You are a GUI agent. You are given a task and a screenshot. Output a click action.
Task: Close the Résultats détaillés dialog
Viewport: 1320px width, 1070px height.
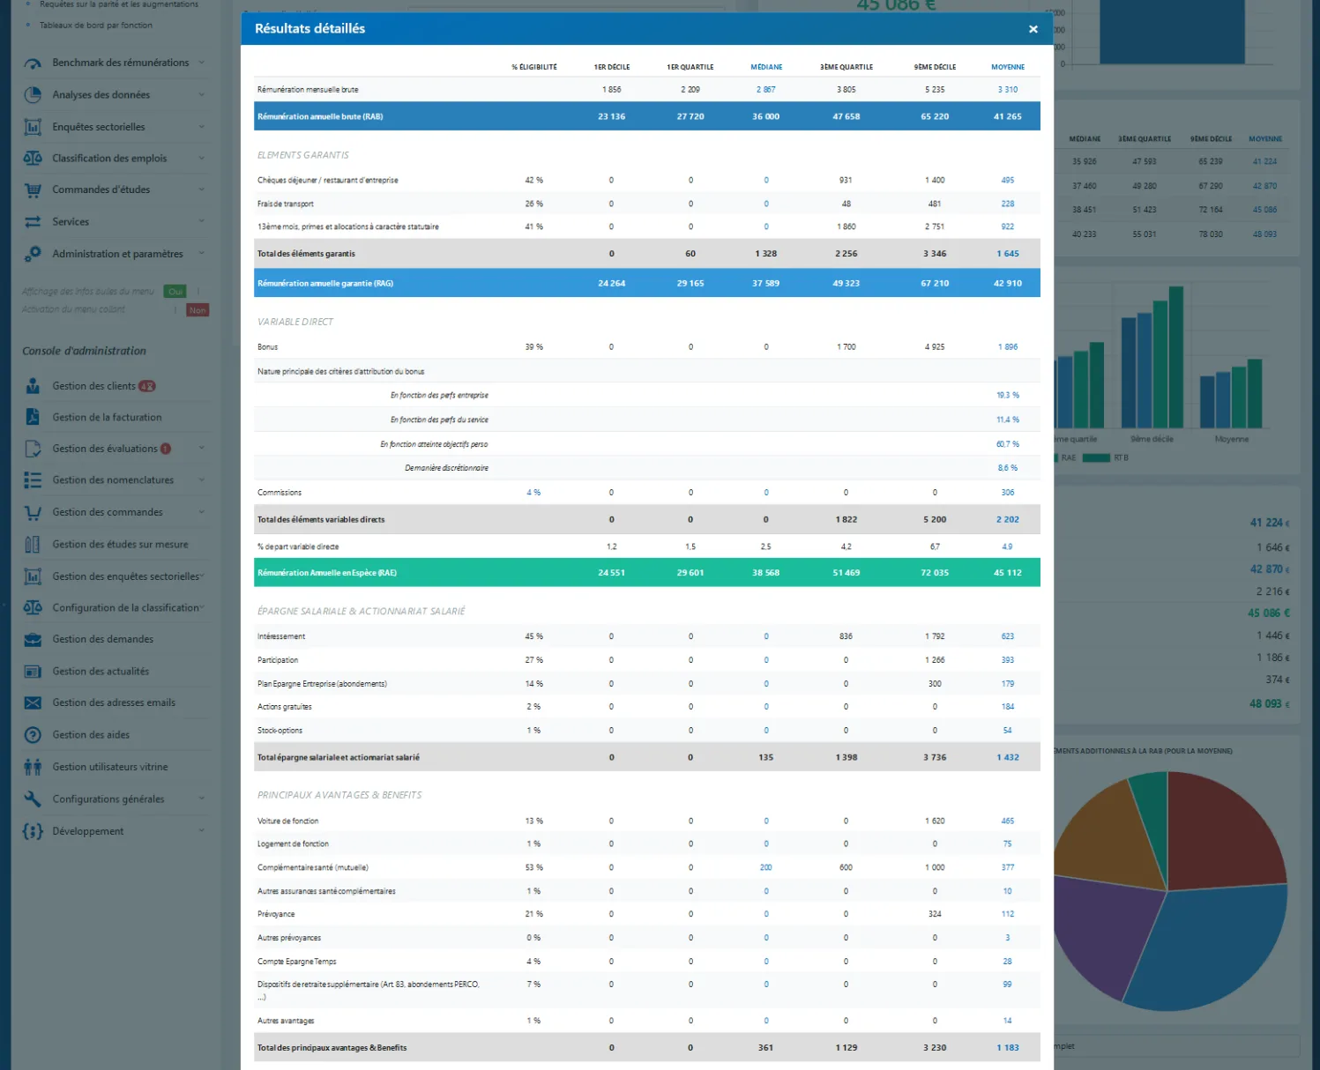coord(1033,29)
